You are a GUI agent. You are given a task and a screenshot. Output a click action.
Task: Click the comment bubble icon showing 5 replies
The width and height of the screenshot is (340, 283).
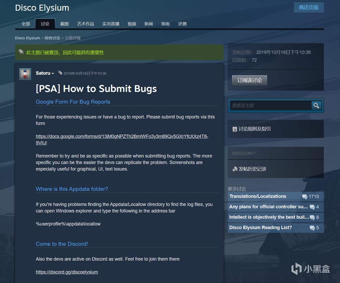click(x=312, y=228)
